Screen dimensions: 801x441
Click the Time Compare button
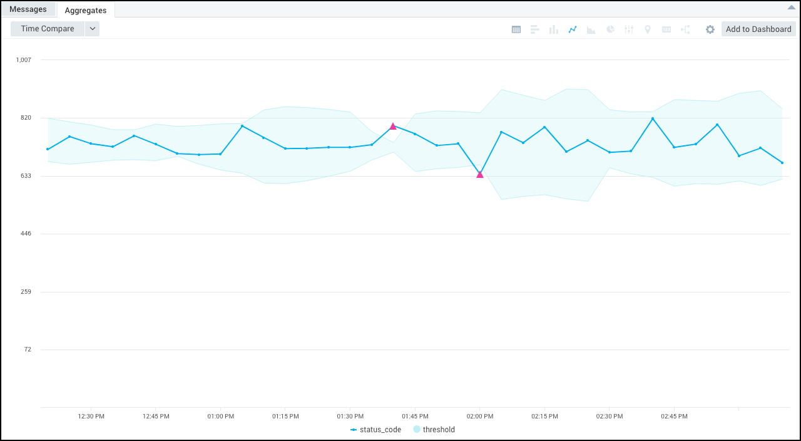tap(48, 29)
